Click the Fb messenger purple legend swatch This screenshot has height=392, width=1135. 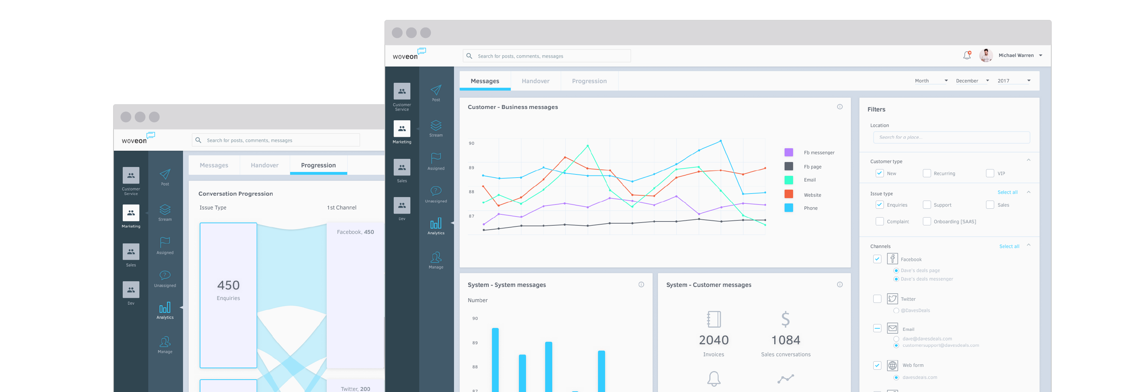789,152
